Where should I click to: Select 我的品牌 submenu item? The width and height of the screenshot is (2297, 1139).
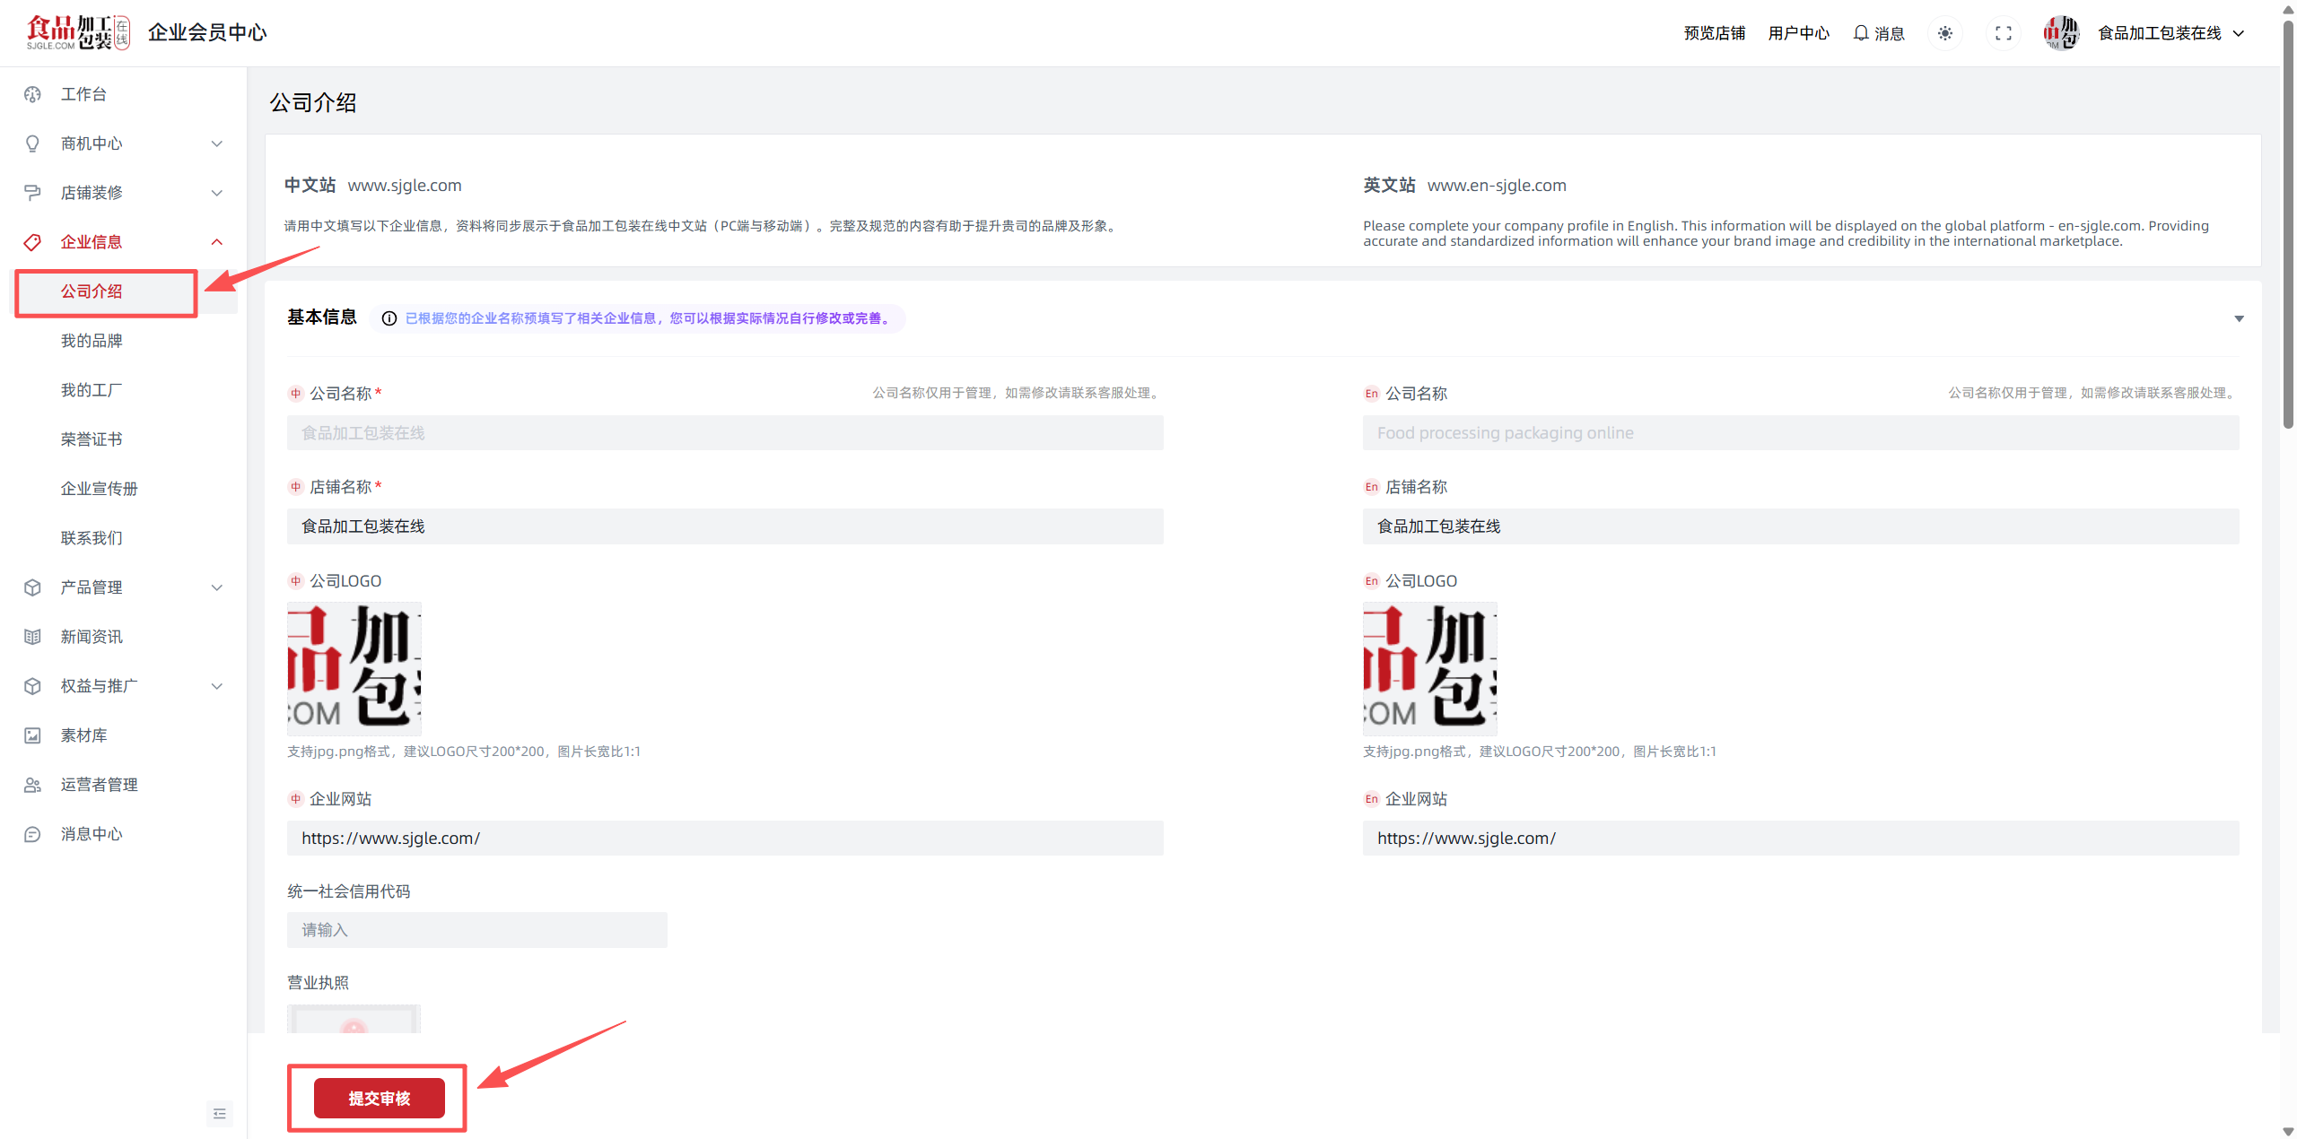(92, 341)
